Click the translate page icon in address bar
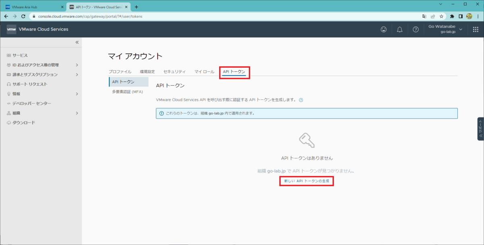This screenshot has height=245, width=484. [x=424, y=17]
